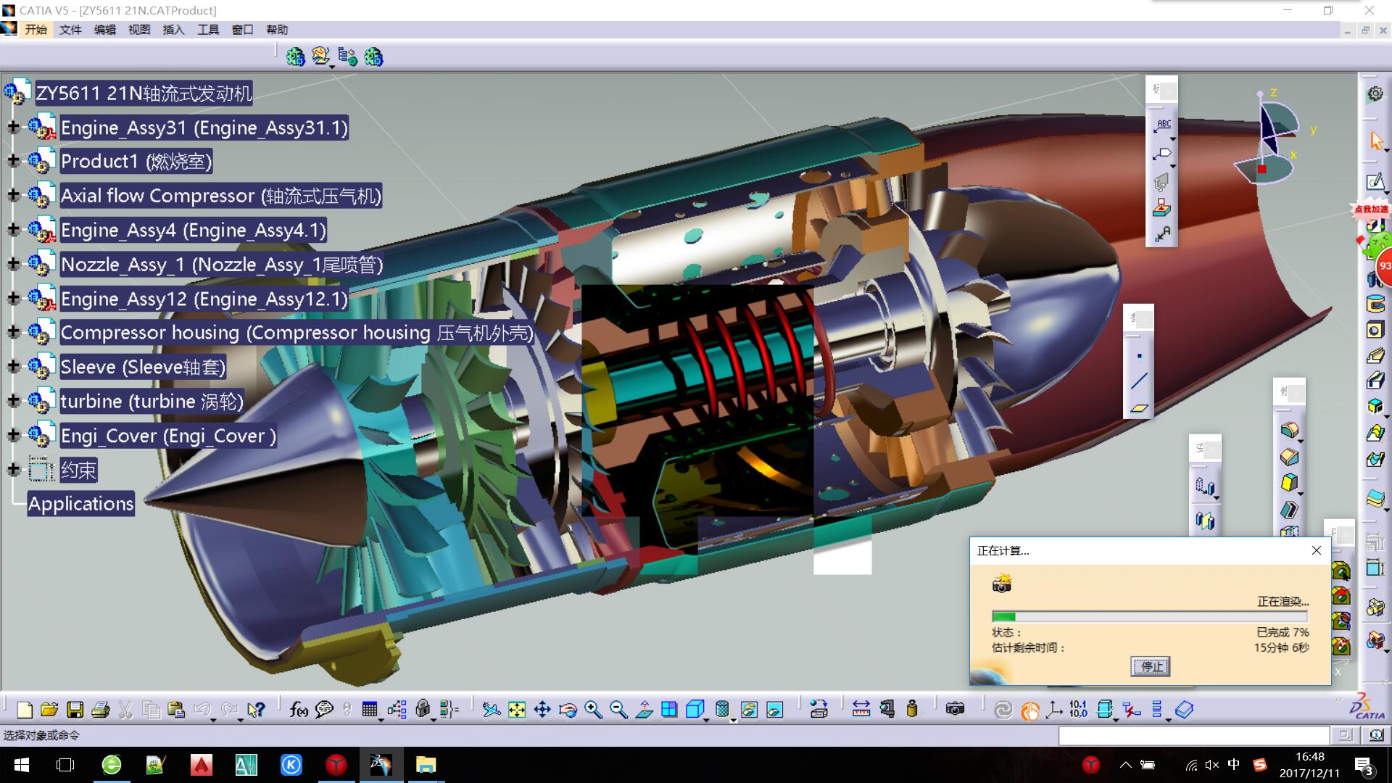Click the Fly mode airplane icon
Viewport: 1392px width, 783px height.
(x=492, y=710)
